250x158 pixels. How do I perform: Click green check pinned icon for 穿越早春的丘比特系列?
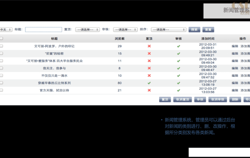pos(149,83)
